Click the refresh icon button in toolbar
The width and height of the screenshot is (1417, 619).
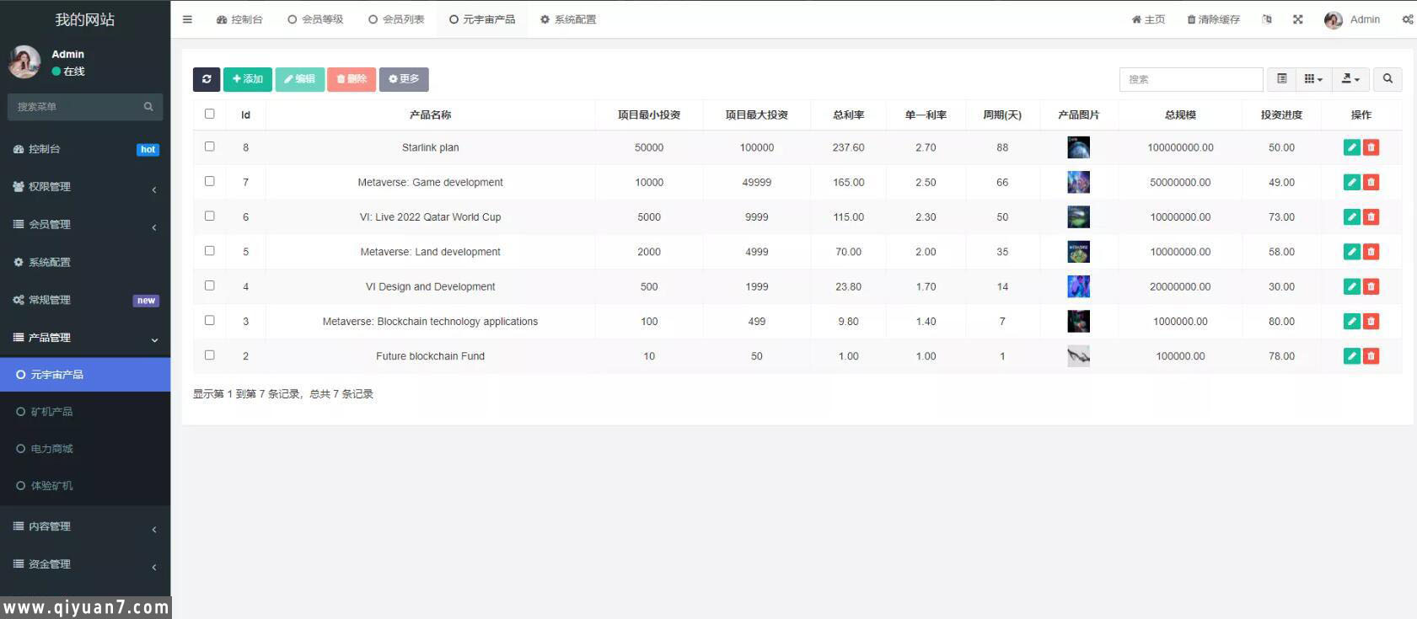point(207,79)
